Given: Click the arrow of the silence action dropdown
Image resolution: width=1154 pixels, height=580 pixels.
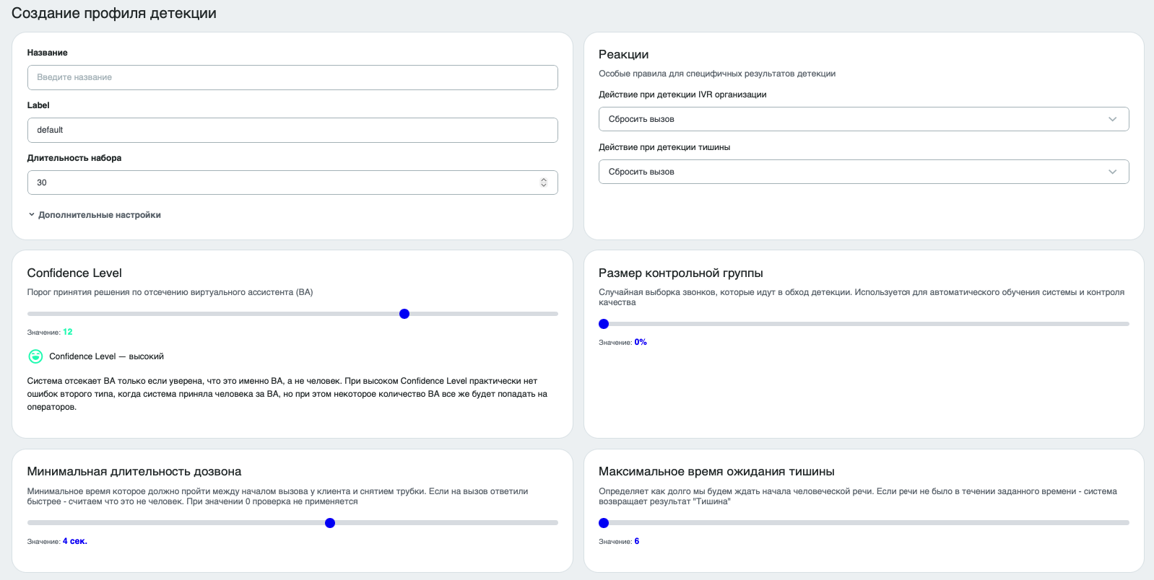Looking at the screenshot, I should pyautogui.click(x=1113, y=172).
